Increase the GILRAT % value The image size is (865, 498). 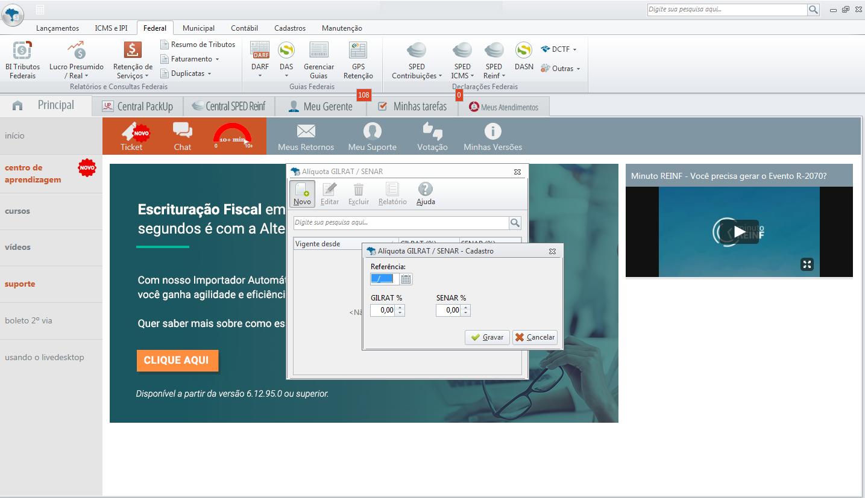pyautogui.click(x=400, y=308)
